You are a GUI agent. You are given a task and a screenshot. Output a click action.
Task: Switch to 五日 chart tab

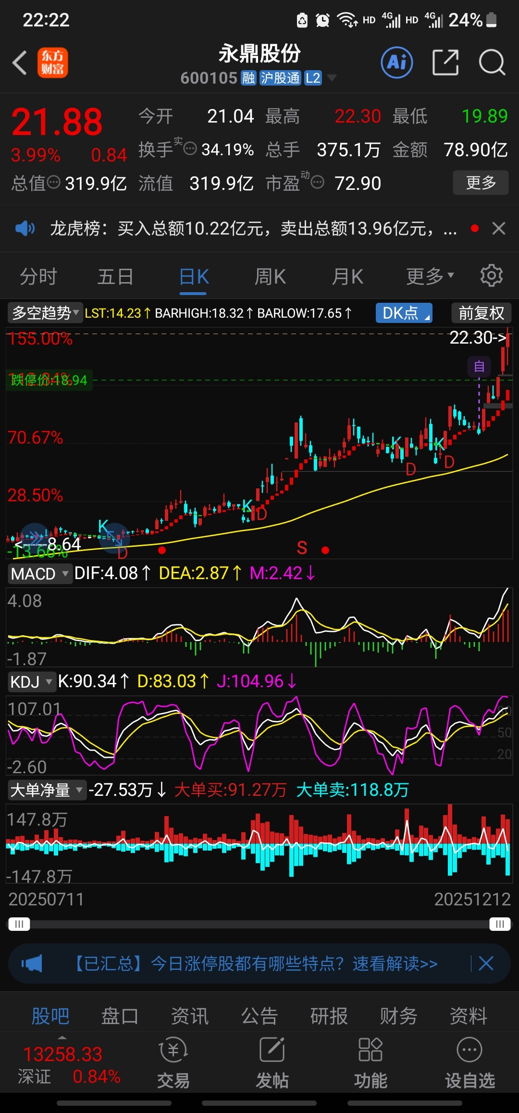coord(115,276)
